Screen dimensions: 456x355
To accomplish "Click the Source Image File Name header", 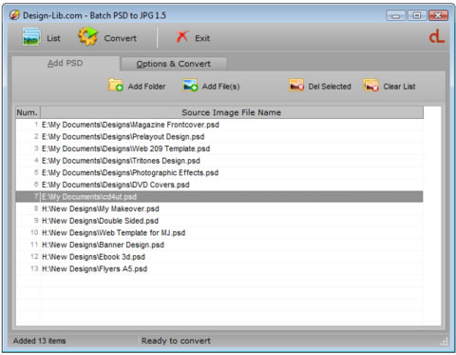I will tap(232, 112).
